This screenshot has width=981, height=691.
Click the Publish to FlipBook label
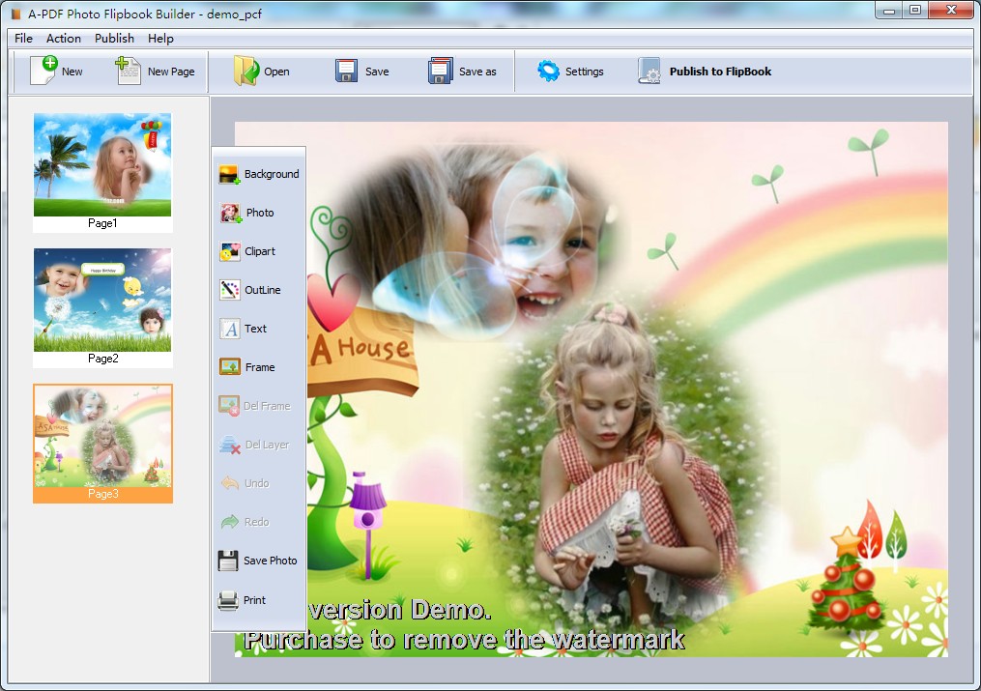720,72
